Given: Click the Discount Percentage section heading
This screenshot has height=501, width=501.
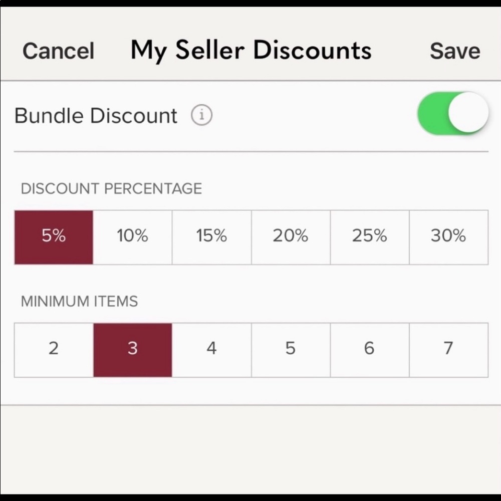Looking at the screenshot, I should pos(111,189).
